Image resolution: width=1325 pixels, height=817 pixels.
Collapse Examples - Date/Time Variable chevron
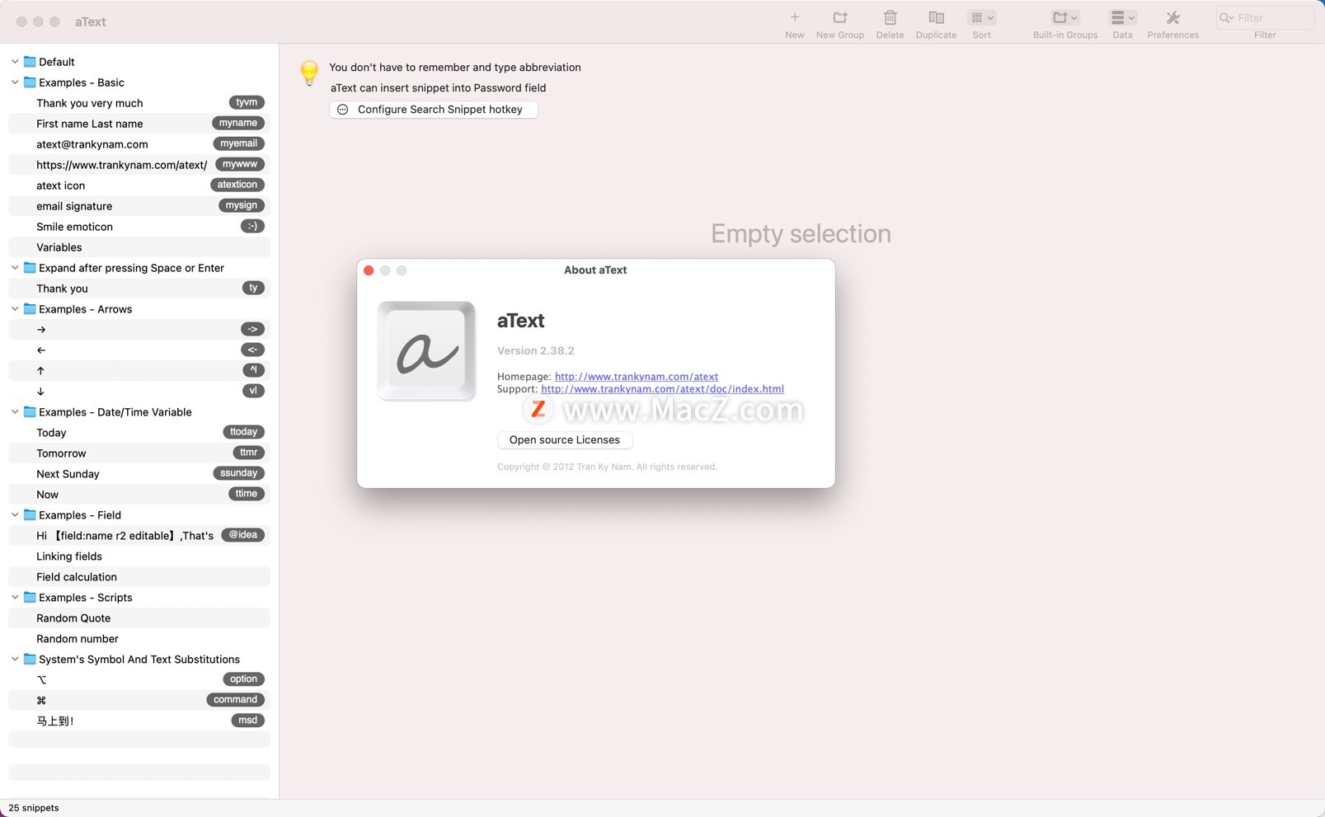point(15,412)
